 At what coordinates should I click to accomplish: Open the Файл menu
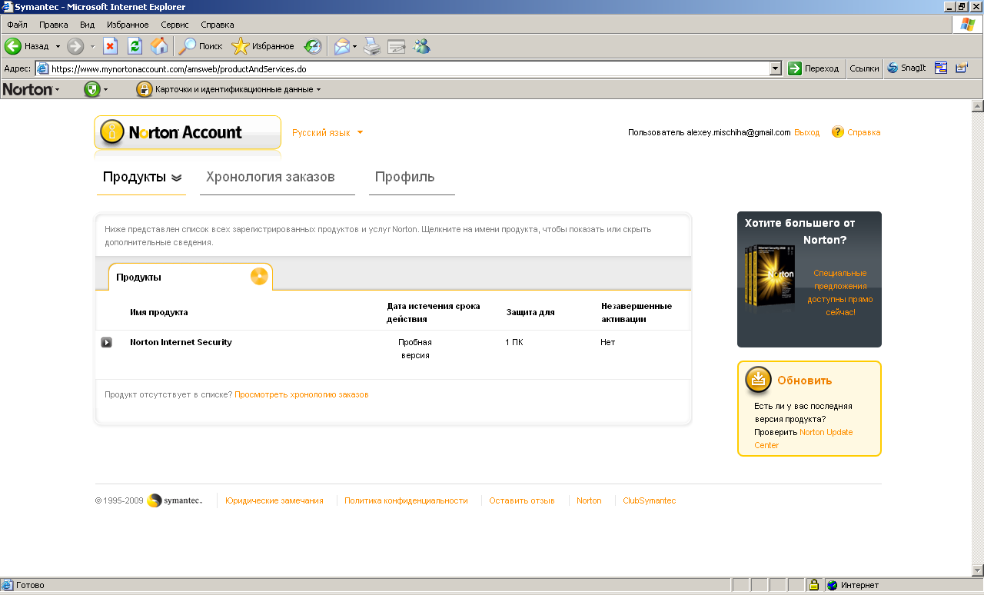click(x=17, y=25)
